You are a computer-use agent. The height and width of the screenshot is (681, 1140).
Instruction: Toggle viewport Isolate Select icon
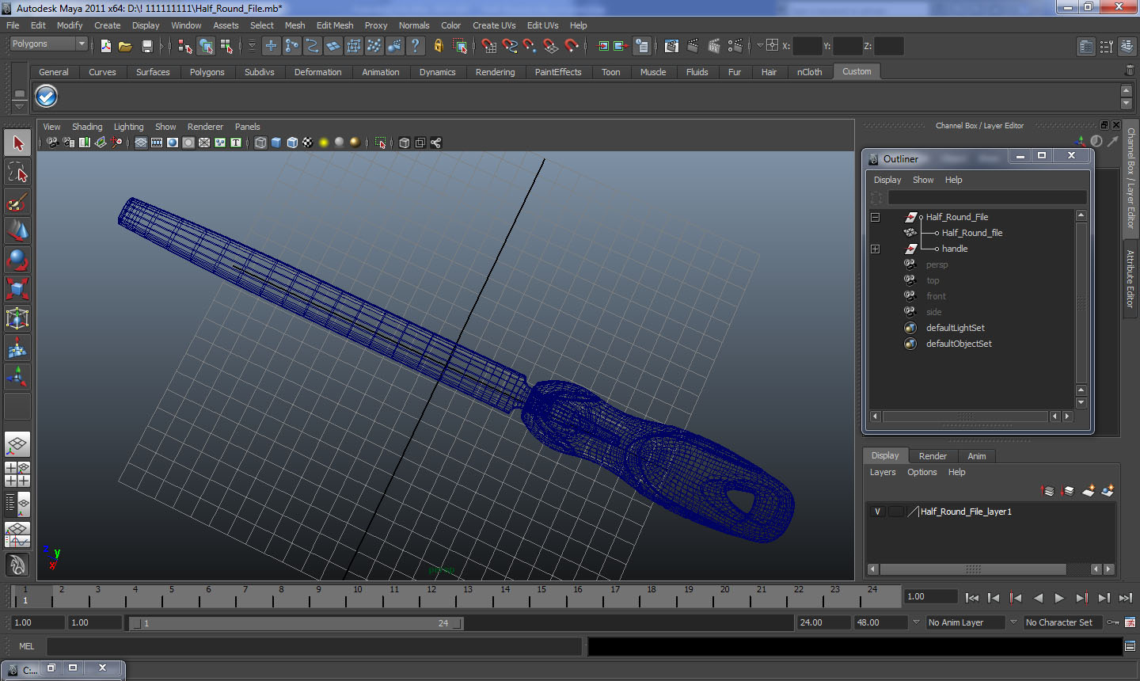tap(381, 143)
